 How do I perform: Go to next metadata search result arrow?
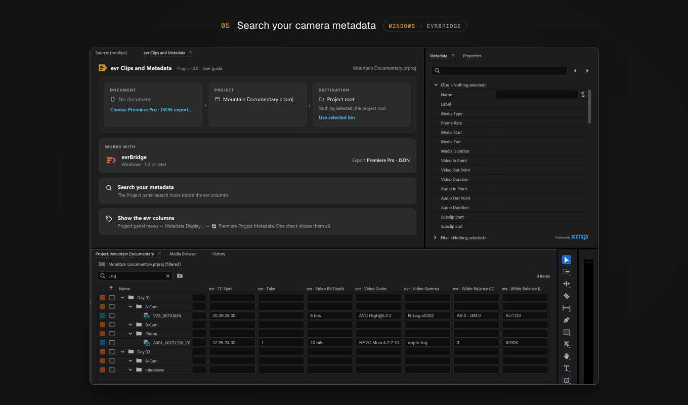[x=587, y=71]
